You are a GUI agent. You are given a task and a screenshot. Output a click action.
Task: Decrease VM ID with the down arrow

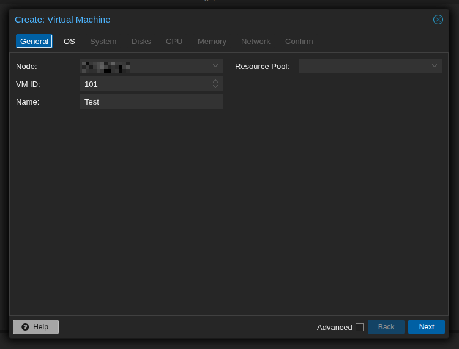click(x=215, y=87)
